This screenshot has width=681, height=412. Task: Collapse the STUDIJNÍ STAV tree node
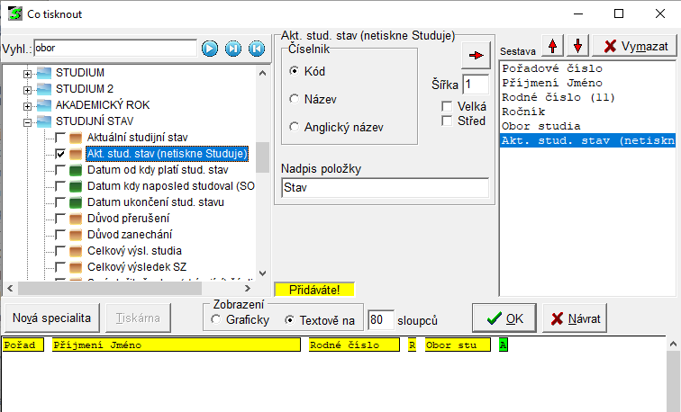point(27,121)
